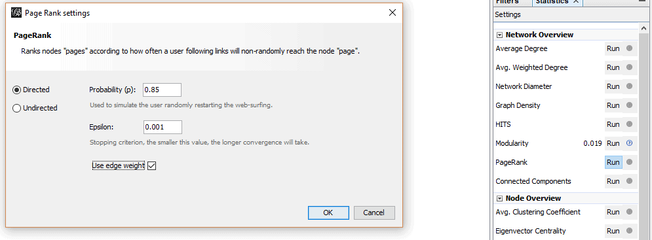Viewport: 652px width, 240px height.
Task: Click the Gephi icon in dialog title
Action: [x=16, y=13]
